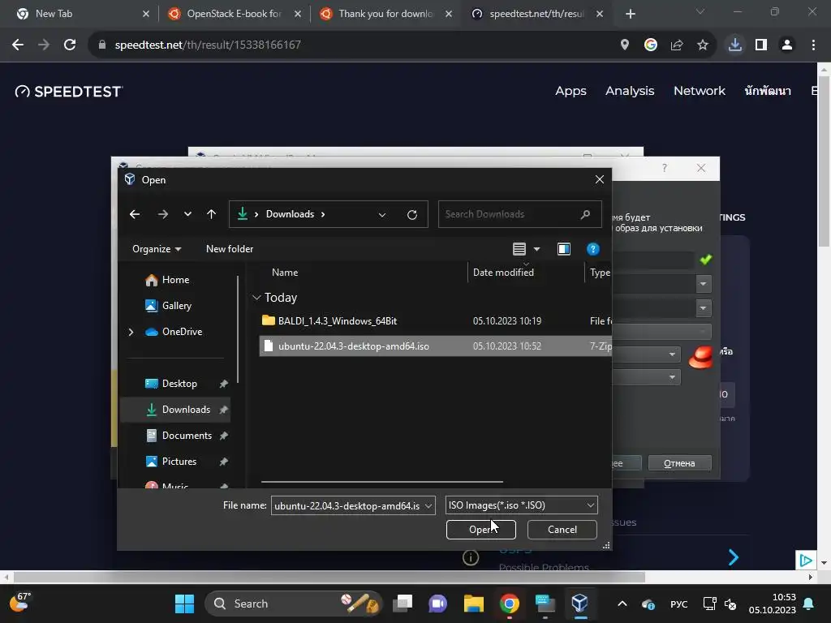The width and height of the screenshot is (831, 623).
Task: Click browser back arrow
Action: (x=18, y=45)
